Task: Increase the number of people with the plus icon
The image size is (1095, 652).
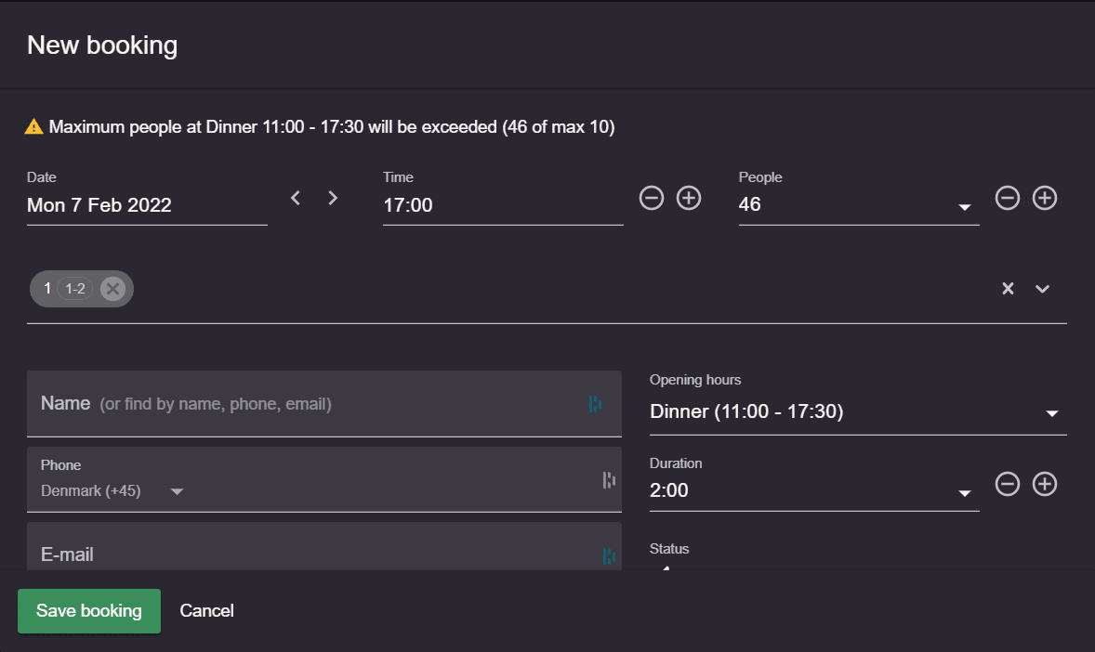Action: click(x=1045, y=198)
